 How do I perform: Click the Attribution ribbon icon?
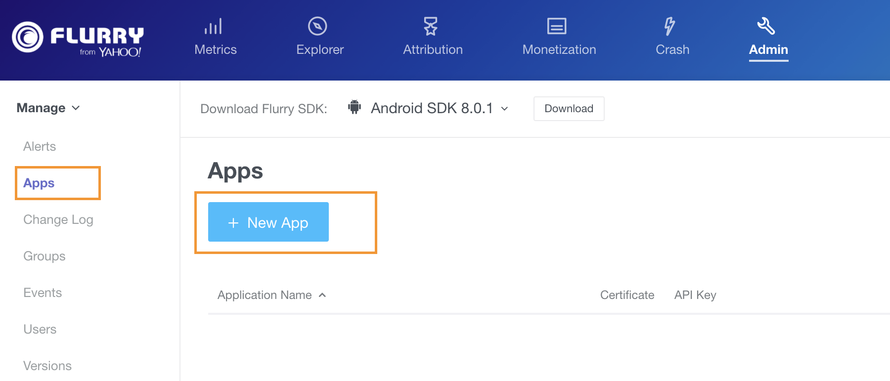click(x=431, y=26)
